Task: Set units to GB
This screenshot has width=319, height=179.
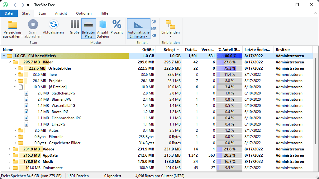Action: [154, 22]
